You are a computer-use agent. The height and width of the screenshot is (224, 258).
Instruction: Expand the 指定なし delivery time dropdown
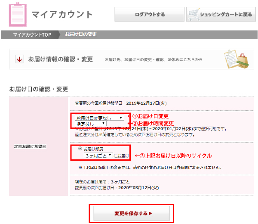pyautogui.click(x=90, y=123)
